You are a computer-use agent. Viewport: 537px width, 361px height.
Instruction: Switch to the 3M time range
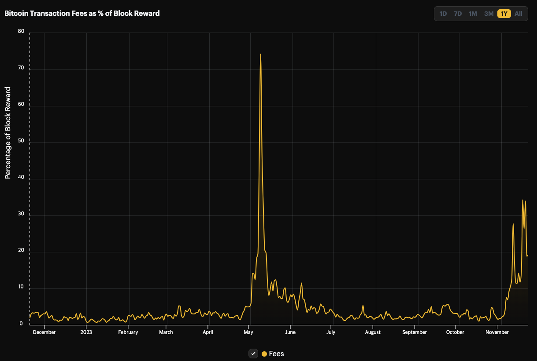(489, 14)
